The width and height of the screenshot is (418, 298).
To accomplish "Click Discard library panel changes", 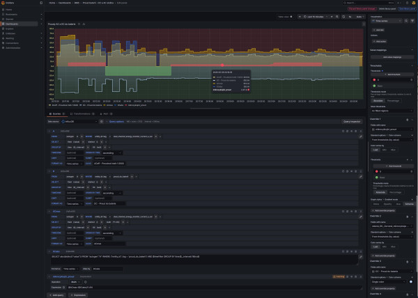I will pyautogui.click(x=362, y=9).
